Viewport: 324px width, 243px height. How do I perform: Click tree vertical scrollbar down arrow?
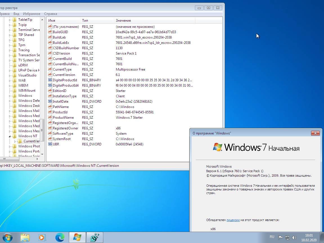[42, 154]
